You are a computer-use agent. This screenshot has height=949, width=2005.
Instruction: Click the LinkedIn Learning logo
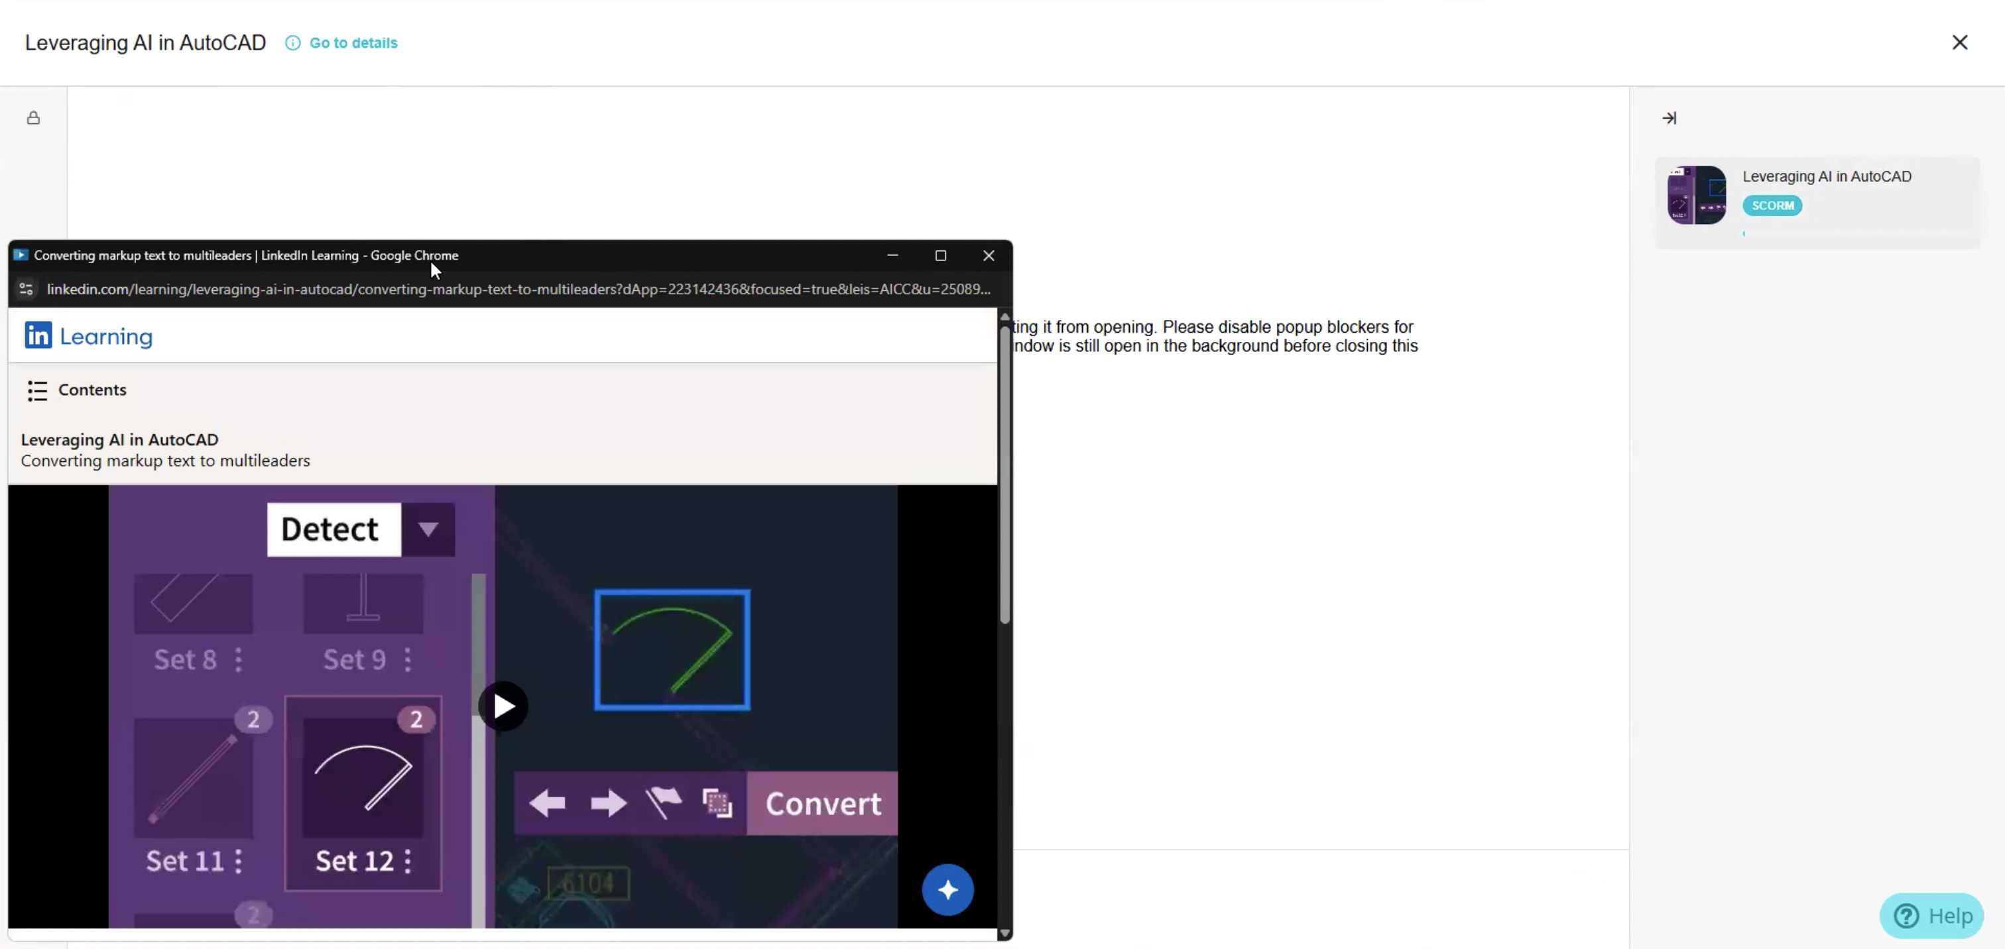pyautogui.click(x=88, y=336)
